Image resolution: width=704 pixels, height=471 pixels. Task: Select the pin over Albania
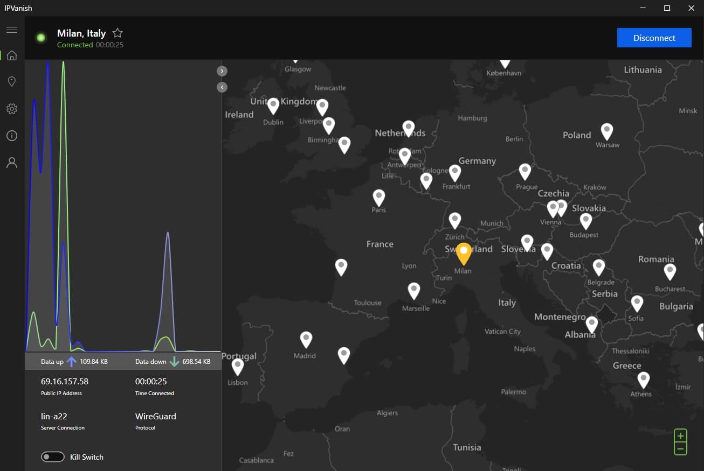(x=592, y=325)
